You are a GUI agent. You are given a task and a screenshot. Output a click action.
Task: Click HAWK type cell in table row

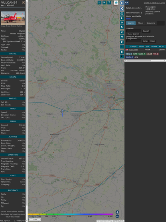pos(147,50)
